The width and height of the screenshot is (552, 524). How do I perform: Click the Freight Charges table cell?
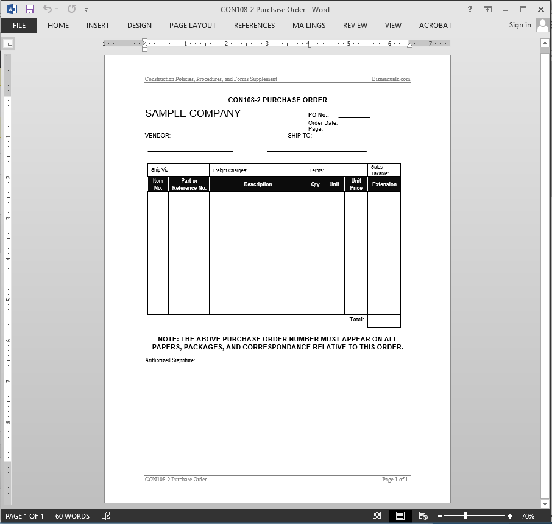point(258,170)
